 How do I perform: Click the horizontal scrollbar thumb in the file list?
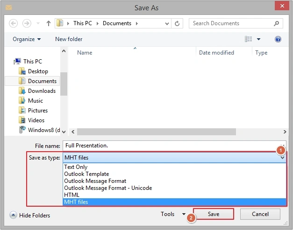pos(157,132)
